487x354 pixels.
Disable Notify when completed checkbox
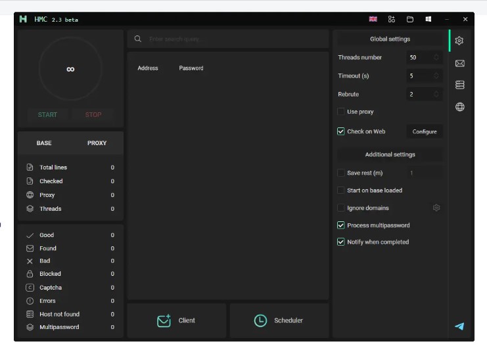(341, 242)
